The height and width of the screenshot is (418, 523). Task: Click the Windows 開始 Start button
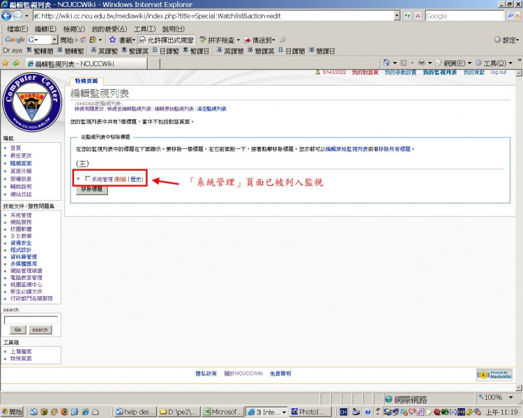(x=14, y=412)
